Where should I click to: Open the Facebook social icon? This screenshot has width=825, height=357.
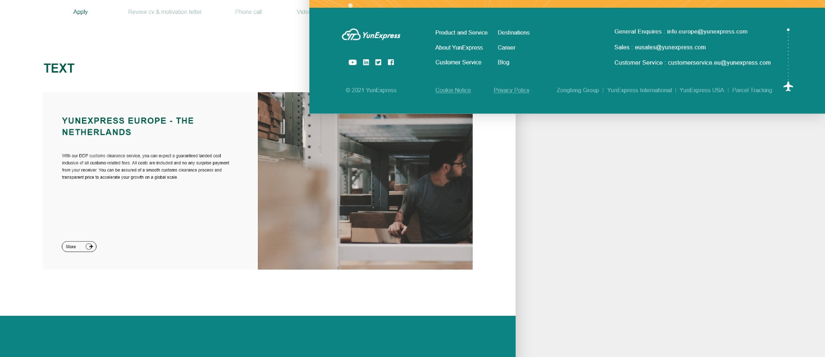[391, 62]
